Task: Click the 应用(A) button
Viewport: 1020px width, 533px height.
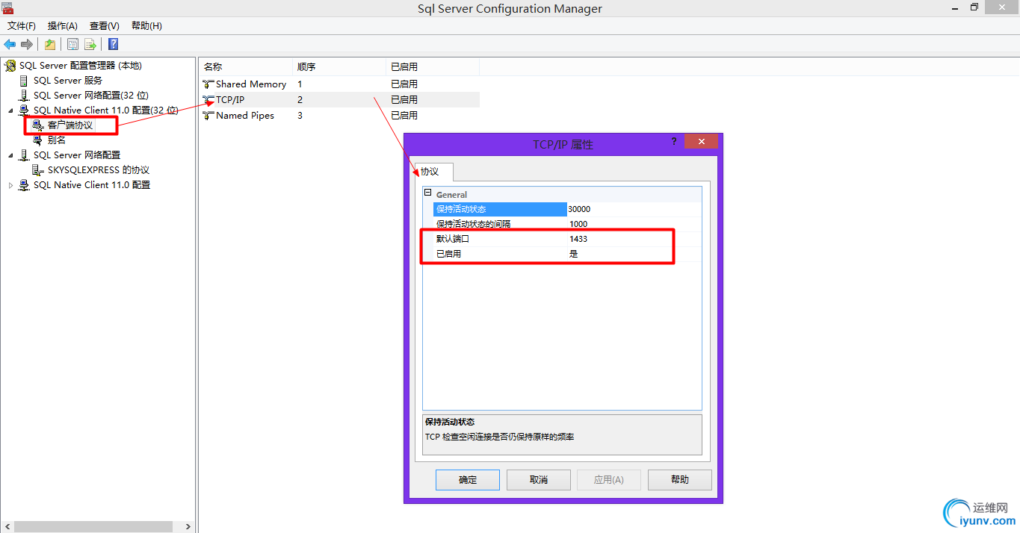Action: pyautogui.click(x=609, y=480)
